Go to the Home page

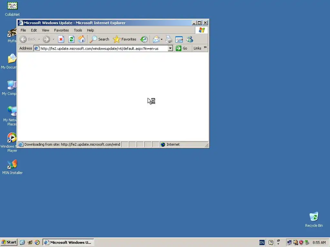point(82,39)
